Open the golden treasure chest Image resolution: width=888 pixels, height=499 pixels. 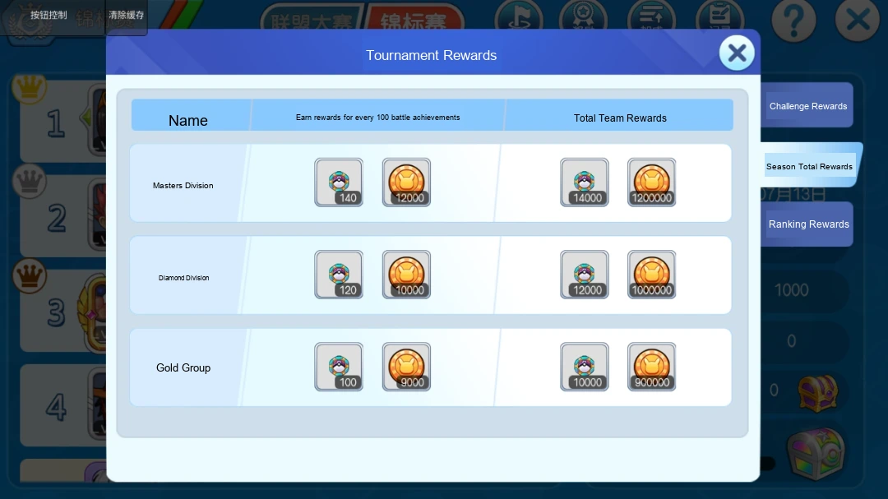coord(817,392)
